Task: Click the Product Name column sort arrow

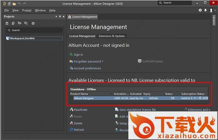Action: pyautogui.click(x=111, y=94)
